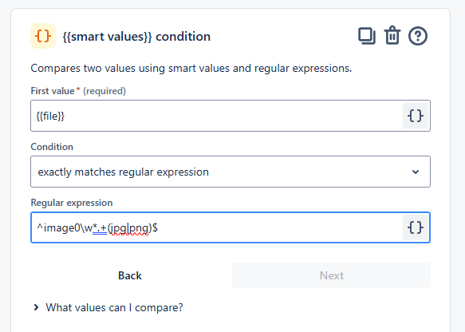Viewport: 465px width, 332px height.
Task: Click the "Condition" field label
Action: tap(52, 147)
